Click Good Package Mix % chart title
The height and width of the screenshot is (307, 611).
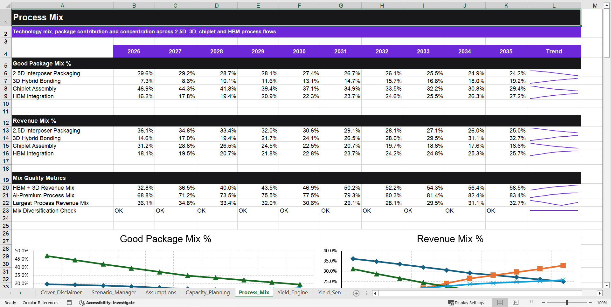point(165,239)
